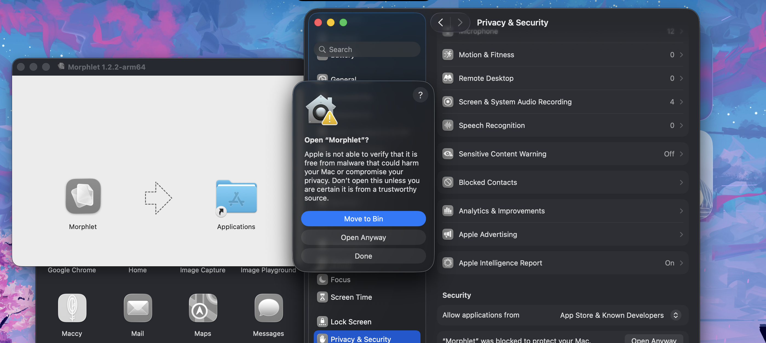Expand Remote Desktop row chevron
This screenshot has height=343, width=766.
point(681,78)
